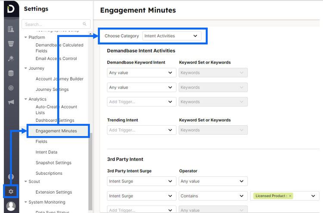Open the Choose Category dropdown
The width and height of the screenshot is (323, 213).
coord(172,36)
